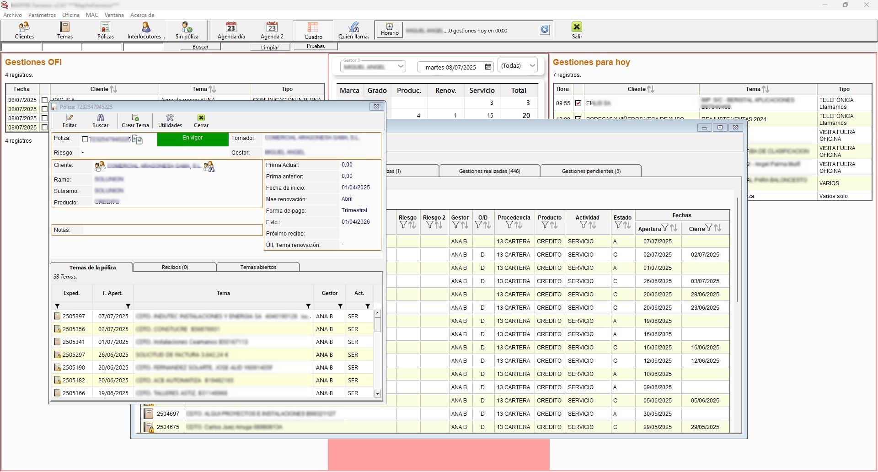Open Cuadro toolbar icon

click(313, 31)
